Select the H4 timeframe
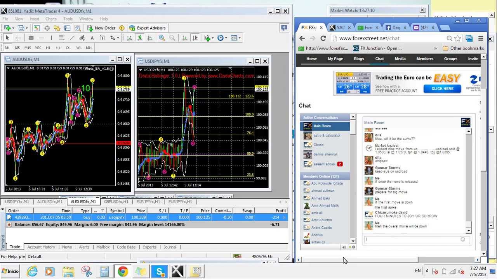 point(58,48)
